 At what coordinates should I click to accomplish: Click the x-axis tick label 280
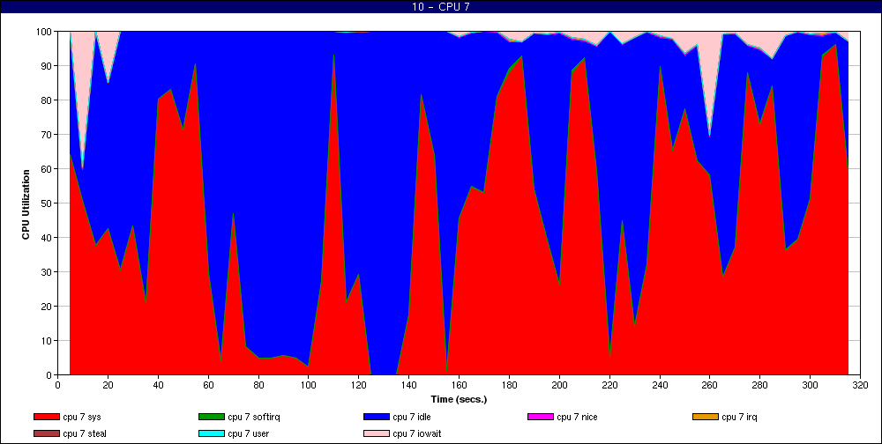760,385
